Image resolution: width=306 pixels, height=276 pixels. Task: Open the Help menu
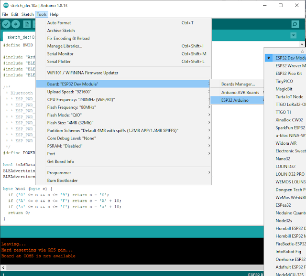pyautogui.click(x=54, y=14)
